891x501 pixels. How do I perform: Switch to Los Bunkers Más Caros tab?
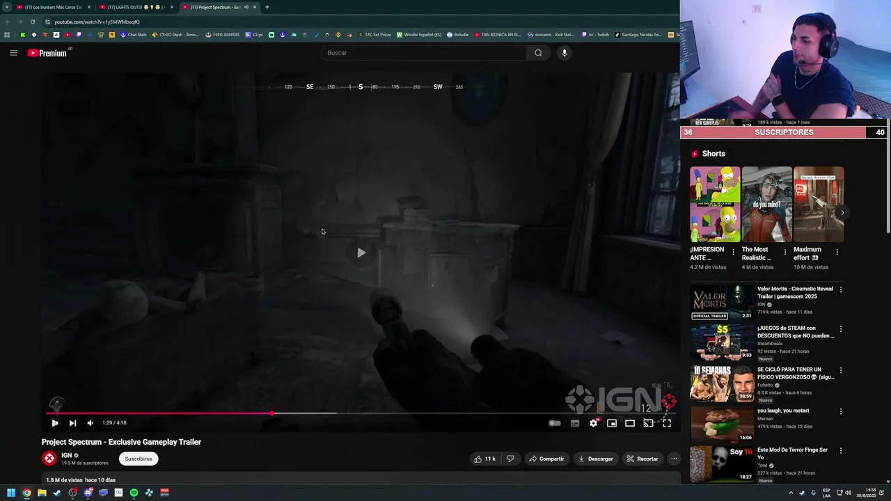52,7
